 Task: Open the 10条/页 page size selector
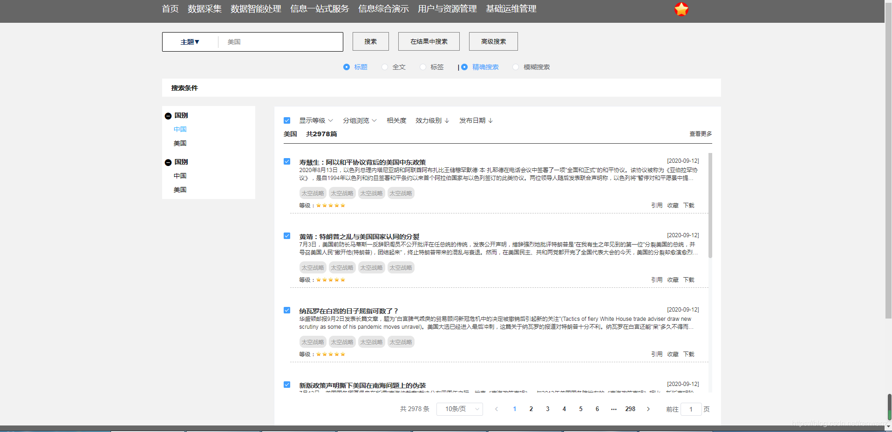[460, 409]
